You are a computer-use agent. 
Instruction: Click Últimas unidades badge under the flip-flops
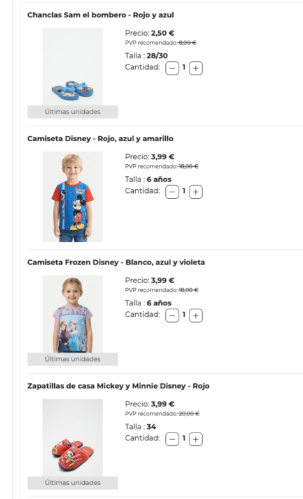pyautogui.click(x=73, y=112)
